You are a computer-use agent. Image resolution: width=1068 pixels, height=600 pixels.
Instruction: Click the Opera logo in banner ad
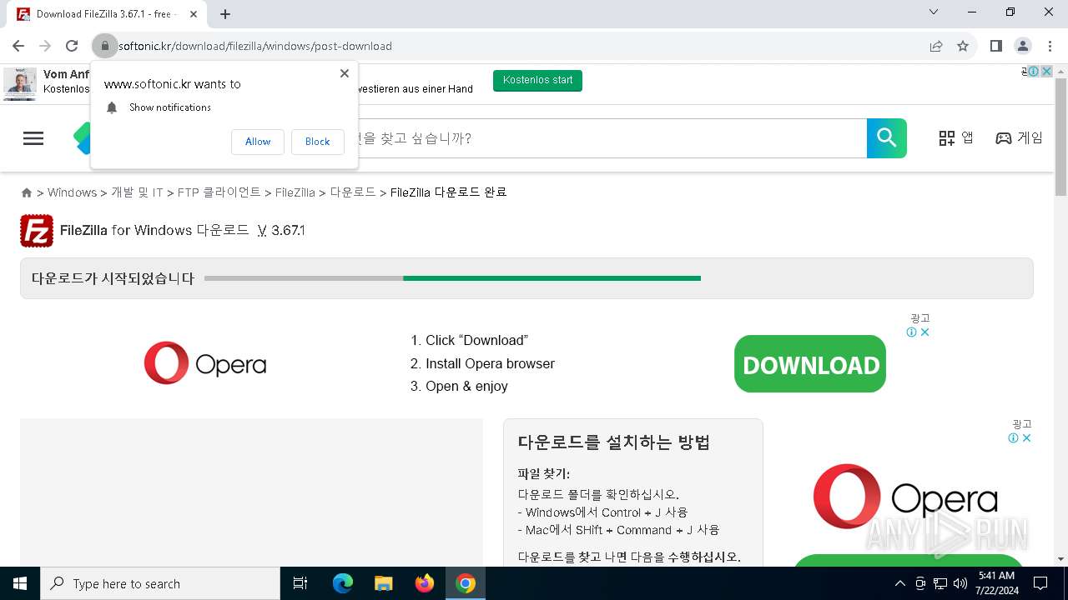205,363
